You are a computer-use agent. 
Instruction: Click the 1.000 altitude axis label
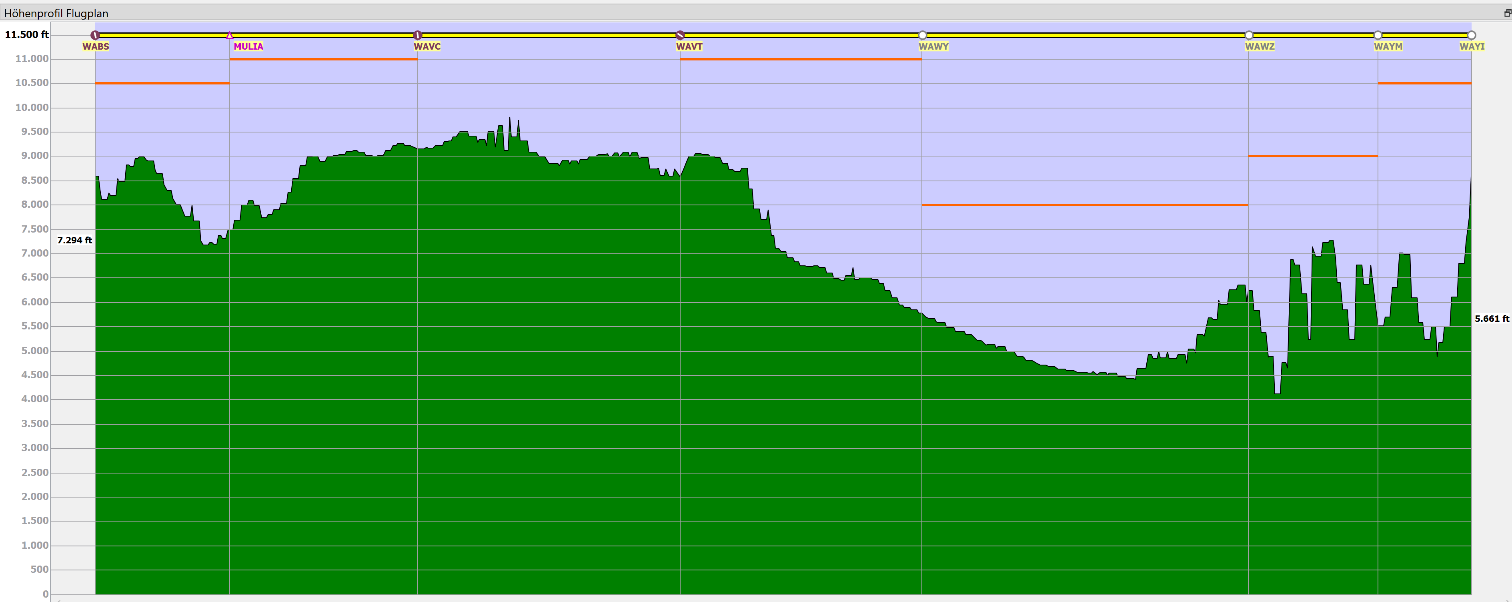tap(35, 545)
